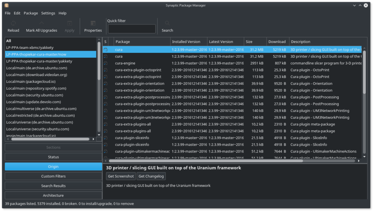Sort by Installed Version column header
The width and height of the screenshot is (374, 212).
[x=189, y=42]
